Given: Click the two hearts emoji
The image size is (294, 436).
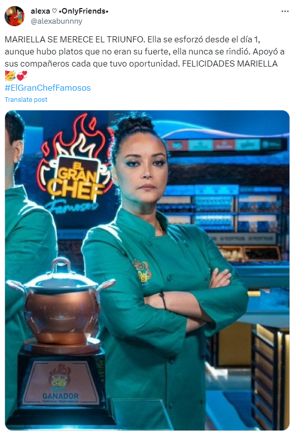Looking at the screenshot, I should click(22, 76).
